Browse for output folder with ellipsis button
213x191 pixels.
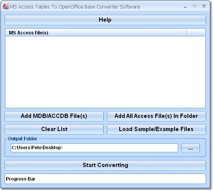coord(191,148)
